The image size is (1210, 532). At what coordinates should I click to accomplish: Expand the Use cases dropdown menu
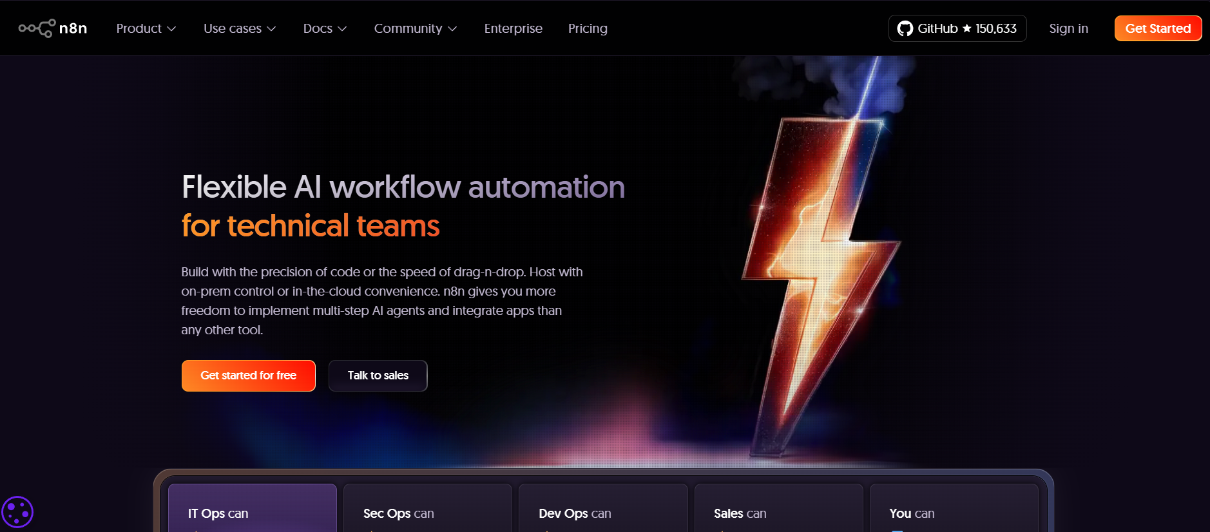click(240, 28)
